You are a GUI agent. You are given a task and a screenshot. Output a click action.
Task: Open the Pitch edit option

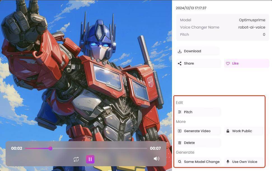199,112
